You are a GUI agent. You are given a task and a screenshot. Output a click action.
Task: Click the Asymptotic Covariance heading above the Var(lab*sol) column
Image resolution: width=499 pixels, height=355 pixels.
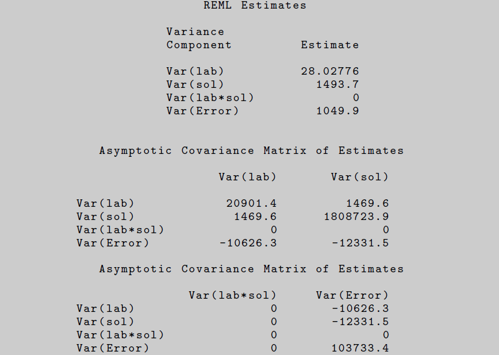[251, 269]
